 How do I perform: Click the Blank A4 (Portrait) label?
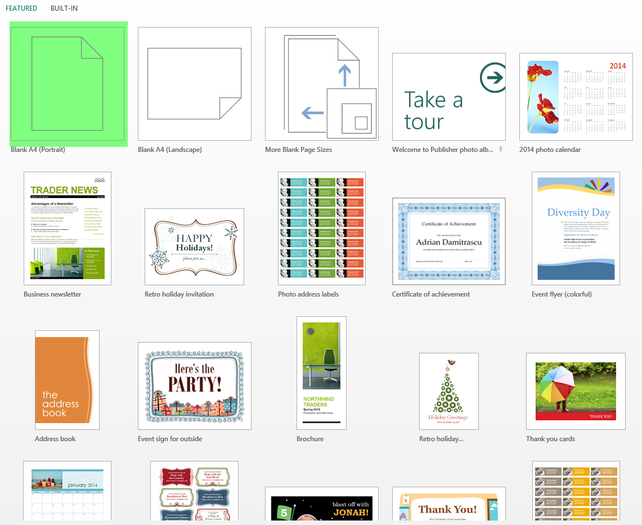pyautogui.click(x=38, y=150)
